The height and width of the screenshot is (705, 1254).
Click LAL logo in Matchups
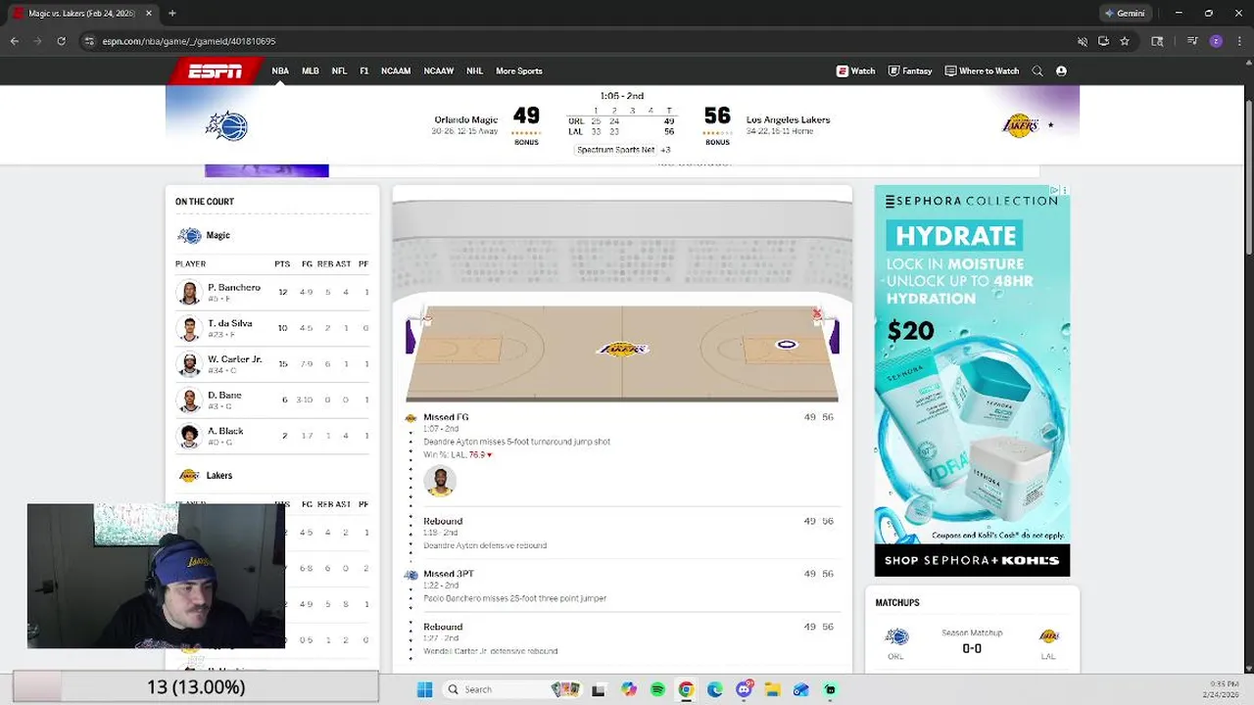[x=1048, y=636]
